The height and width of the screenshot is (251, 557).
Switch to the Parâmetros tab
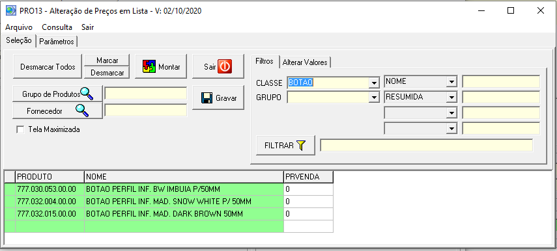(x=57, y=42)
